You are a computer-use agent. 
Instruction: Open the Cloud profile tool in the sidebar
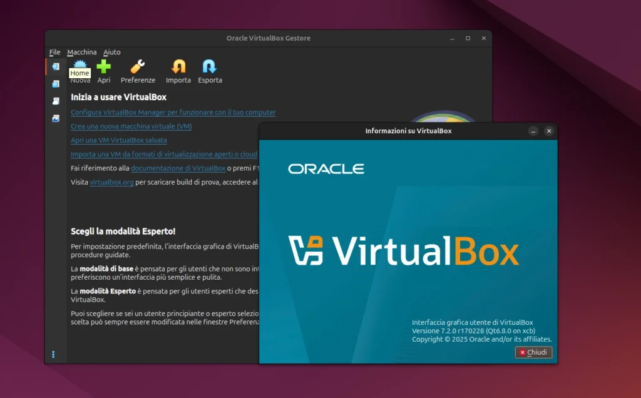coord(55,100)
